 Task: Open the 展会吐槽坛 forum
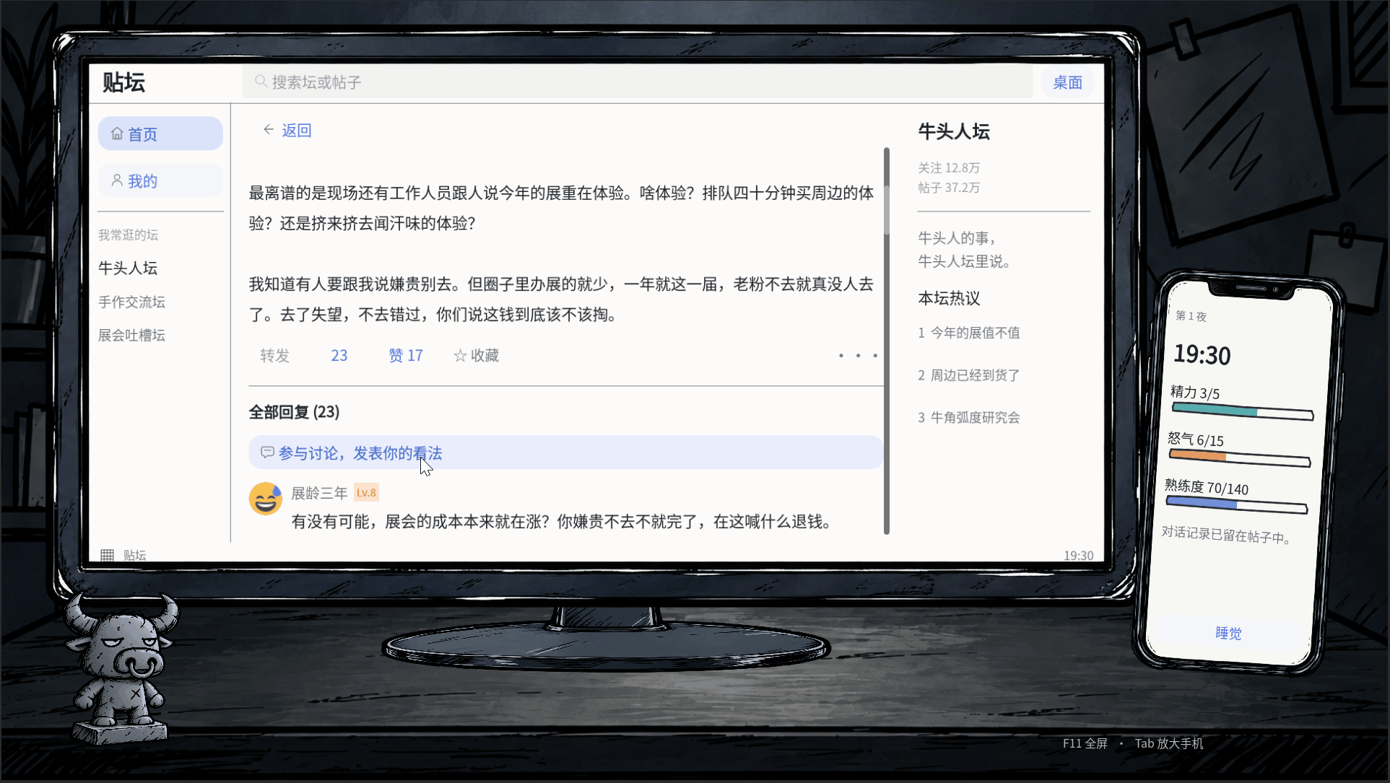point(131,335)
